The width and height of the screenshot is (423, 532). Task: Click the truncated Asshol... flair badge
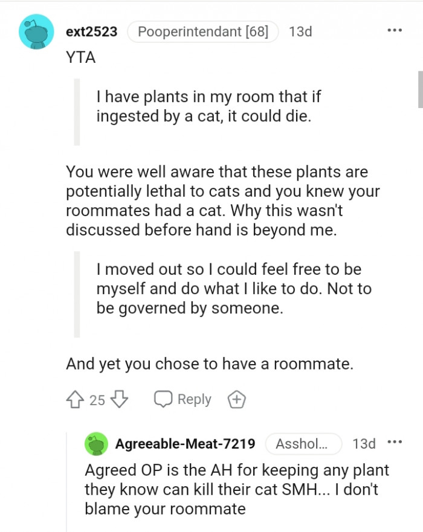302,444
